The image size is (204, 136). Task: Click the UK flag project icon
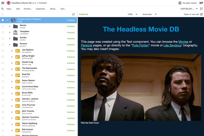point(8,3)
